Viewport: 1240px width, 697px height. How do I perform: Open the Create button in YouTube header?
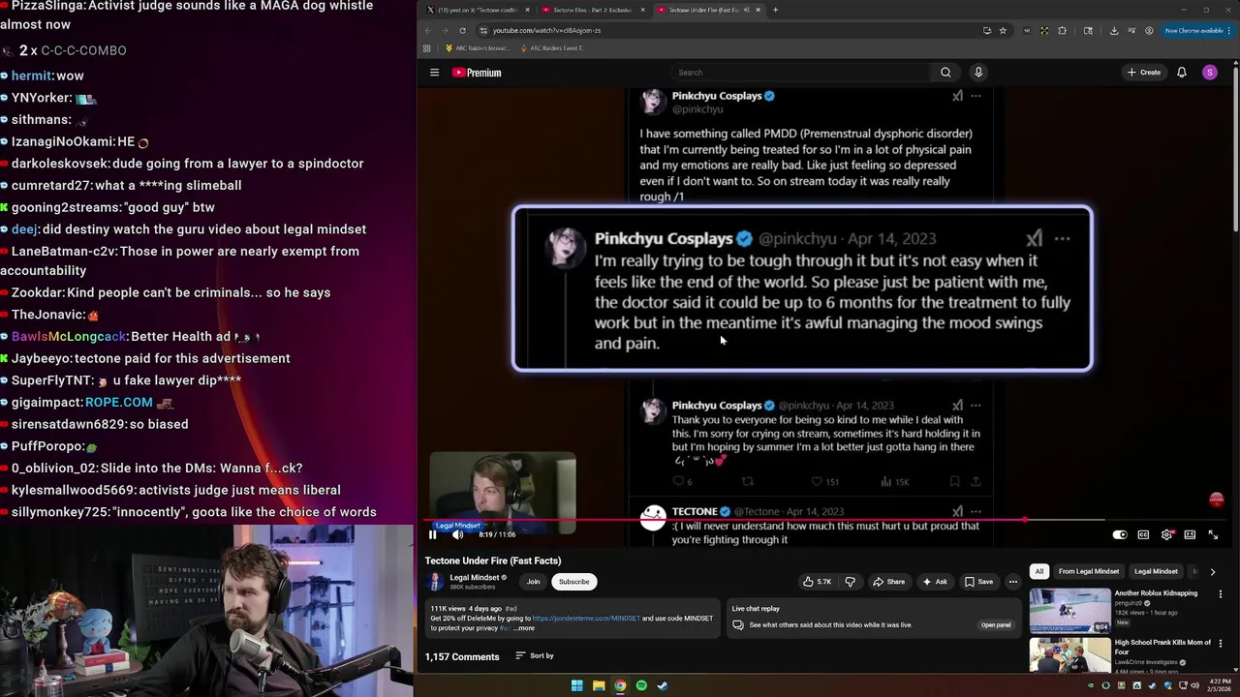(x=1144, y=73)
